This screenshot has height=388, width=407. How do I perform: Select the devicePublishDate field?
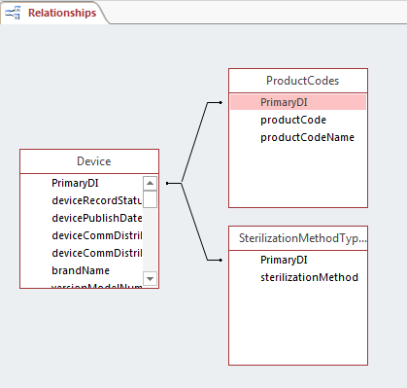click(x=96, y=218)
